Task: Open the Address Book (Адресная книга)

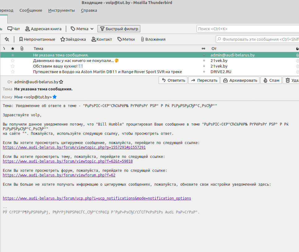Action: pos(43,29)
